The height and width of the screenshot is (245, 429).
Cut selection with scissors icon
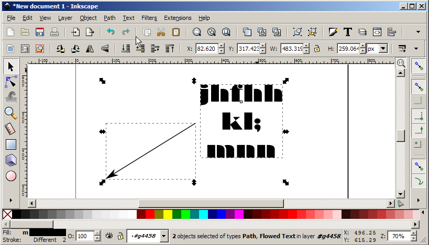pos(161,32)
